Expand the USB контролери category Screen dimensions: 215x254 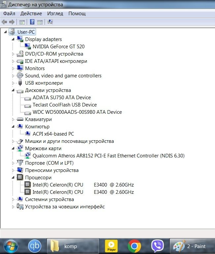pos(13,83)
